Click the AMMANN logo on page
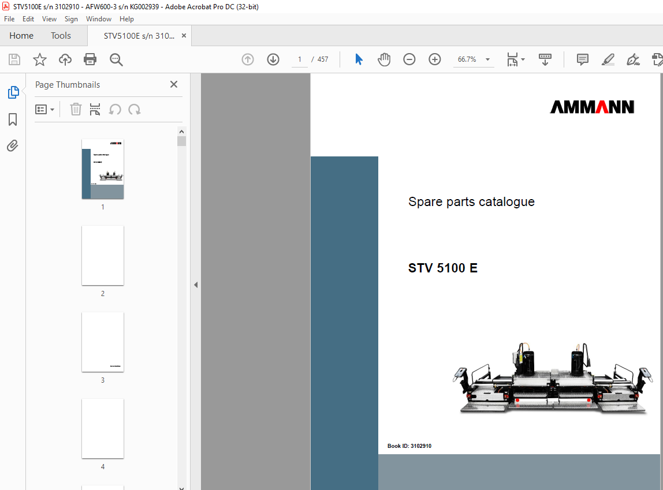 (592, 107)
